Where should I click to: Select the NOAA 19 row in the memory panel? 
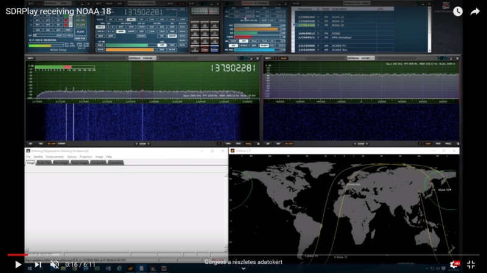[345, 17]
